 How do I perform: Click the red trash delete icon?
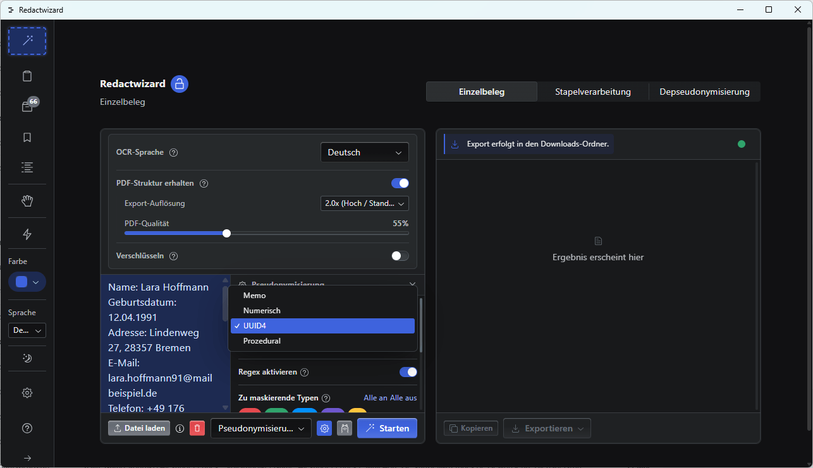[x=197, y=428]
